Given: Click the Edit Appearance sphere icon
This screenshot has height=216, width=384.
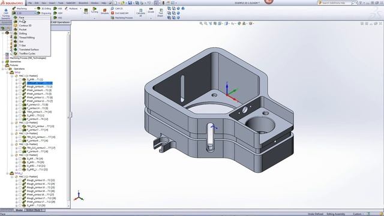Looking at the screenshot, I should 239,23.
